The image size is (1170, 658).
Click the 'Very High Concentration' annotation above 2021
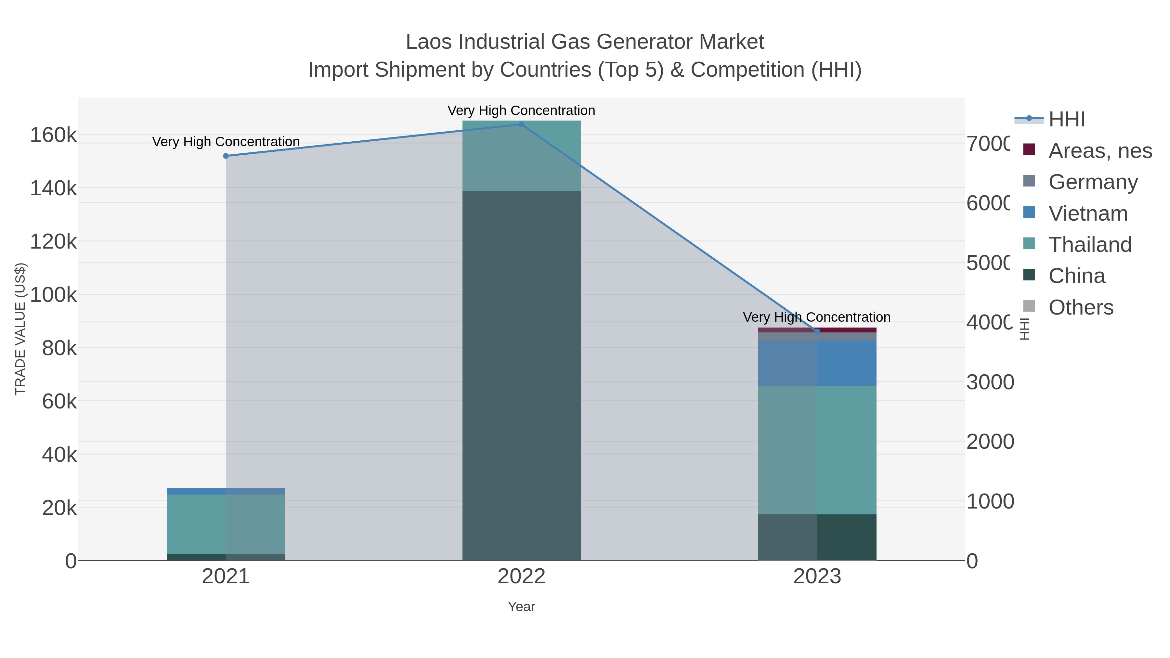click(226, 142)
